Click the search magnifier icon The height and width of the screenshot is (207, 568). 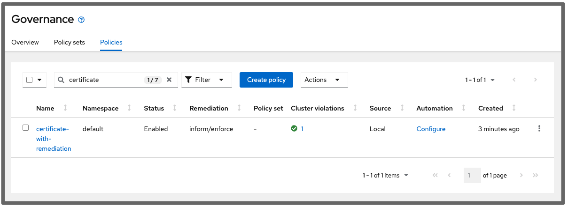[x=61, y=80]
